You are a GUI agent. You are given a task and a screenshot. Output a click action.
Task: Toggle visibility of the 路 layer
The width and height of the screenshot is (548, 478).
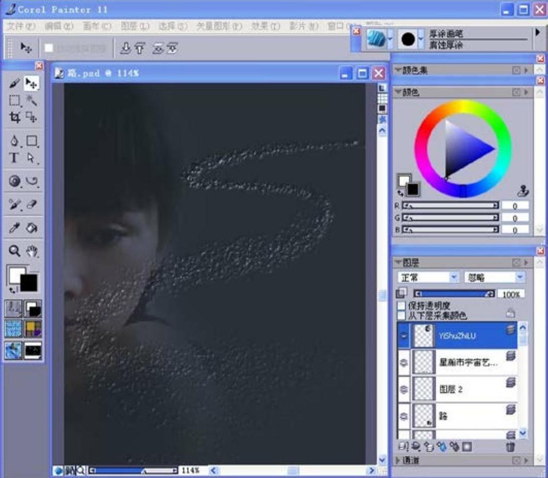pos(404,416)
